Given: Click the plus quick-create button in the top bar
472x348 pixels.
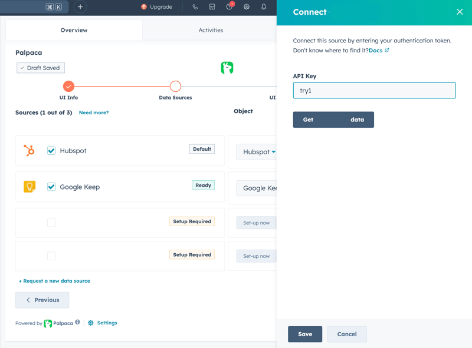Looking at the screenshot, I should coord(80,7).
